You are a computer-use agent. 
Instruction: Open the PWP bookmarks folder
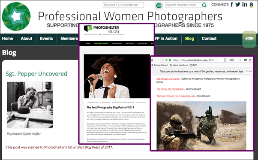(x=193, y=65)
